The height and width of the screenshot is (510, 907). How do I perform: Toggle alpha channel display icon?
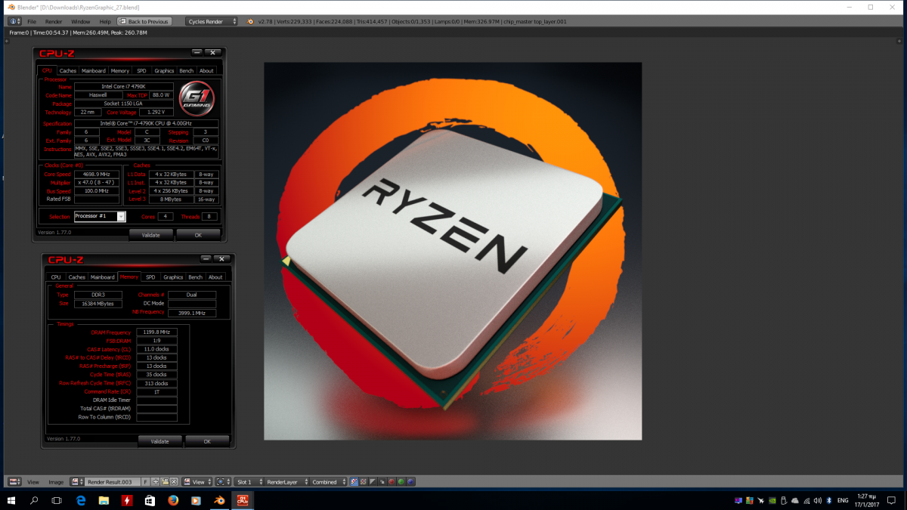(373, 482)
